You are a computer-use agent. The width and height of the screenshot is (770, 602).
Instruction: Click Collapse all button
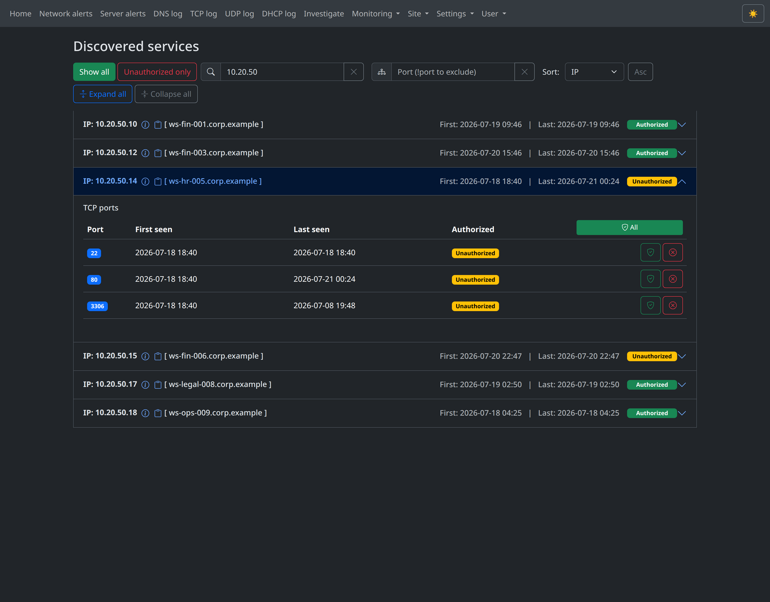tap(166, 94)
